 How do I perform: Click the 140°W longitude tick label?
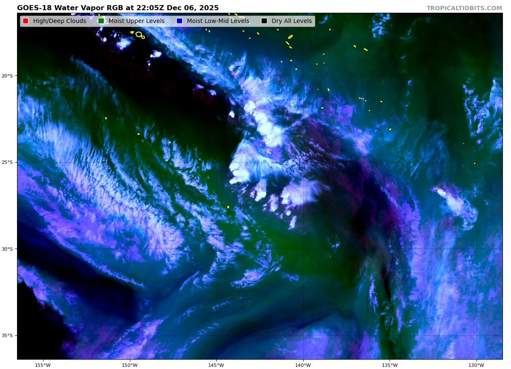tap(303, 365)
